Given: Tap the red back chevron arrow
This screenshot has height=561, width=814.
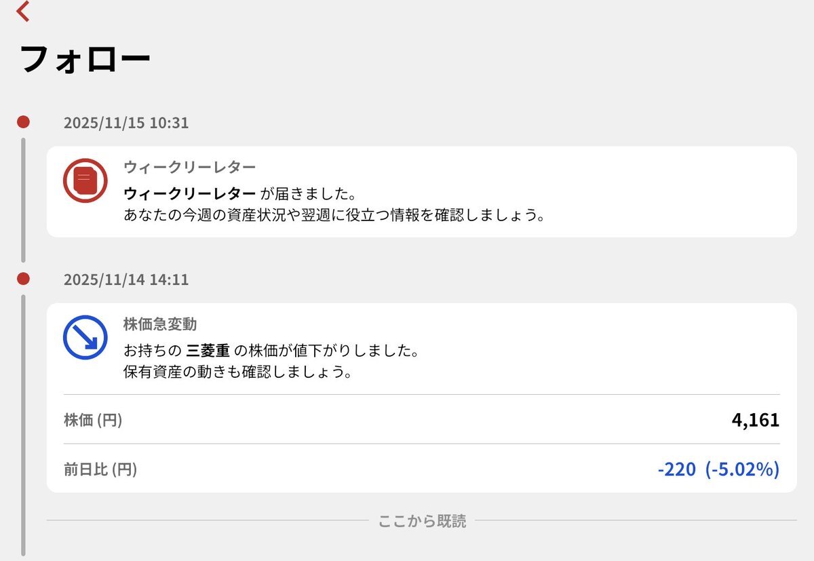Looking at the screenshot, I should (23, 11).
